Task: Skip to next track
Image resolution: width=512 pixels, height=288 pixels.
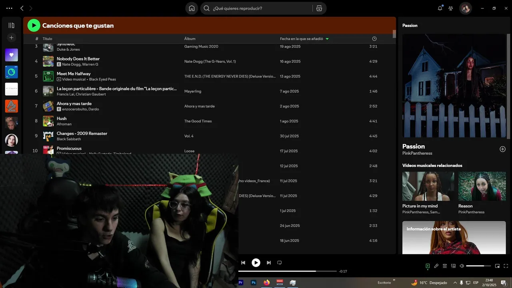Action: (269, 263)
